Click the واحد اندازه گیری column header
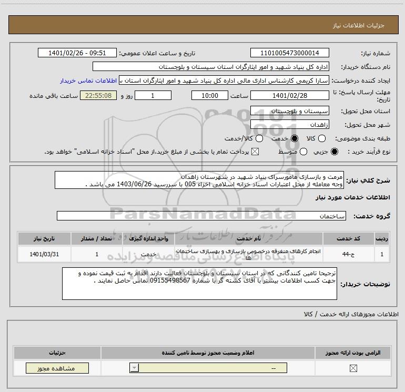Image resolution: width=405 pixels, height=392 pixels. [x=148, y=238]
